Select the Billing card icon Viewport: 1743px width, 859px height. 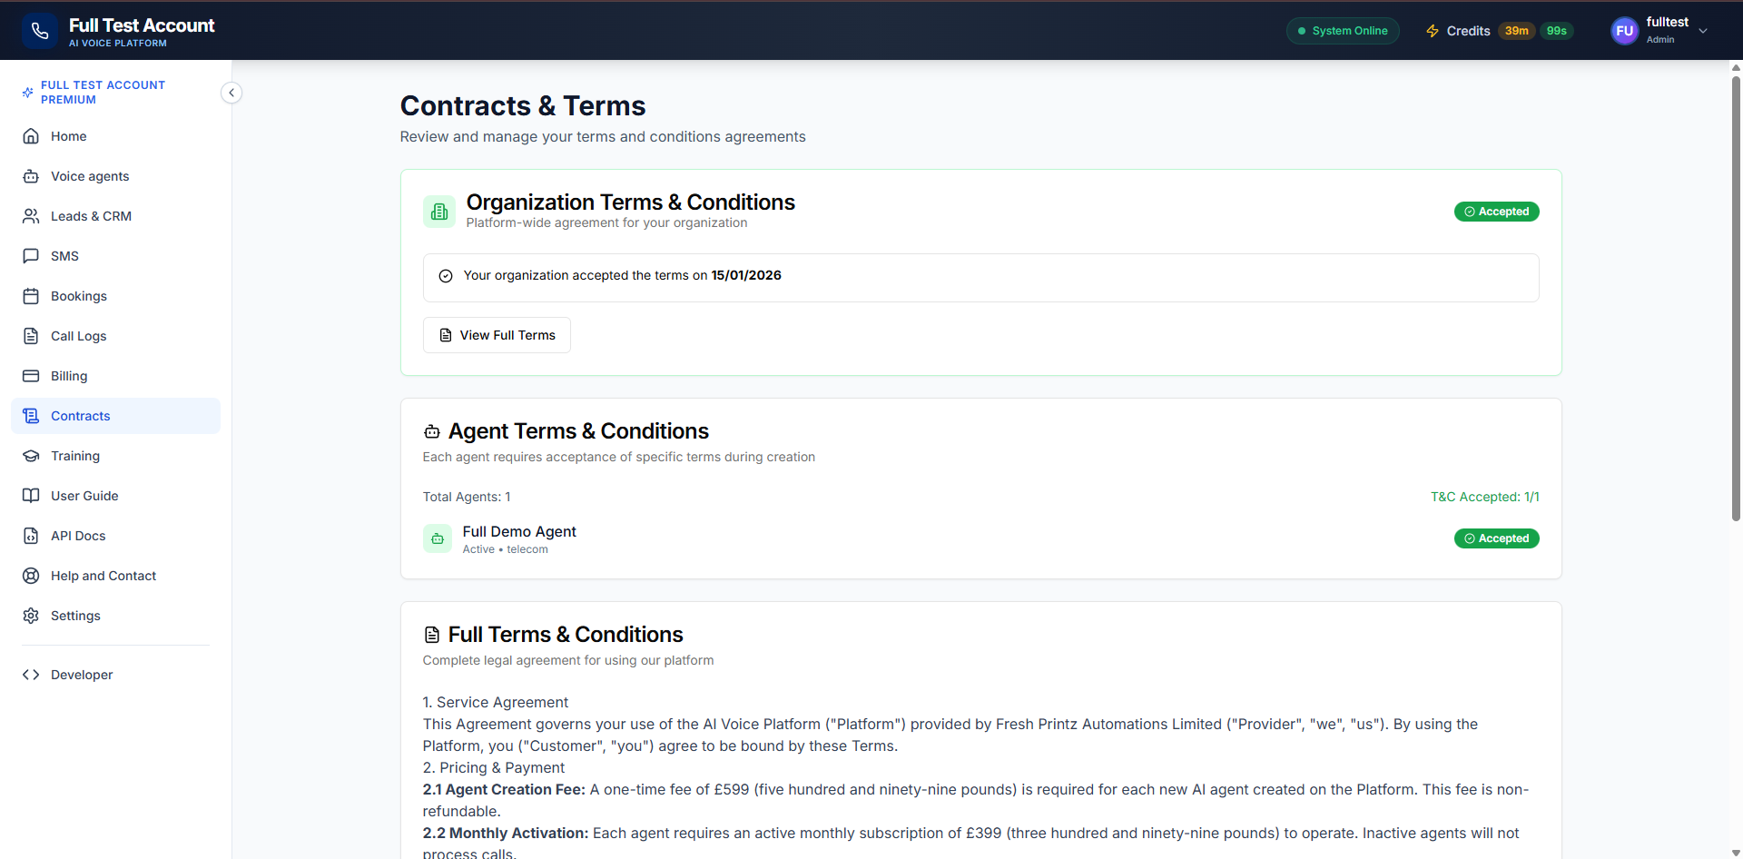pyautogui.click(x=31, y=376)
